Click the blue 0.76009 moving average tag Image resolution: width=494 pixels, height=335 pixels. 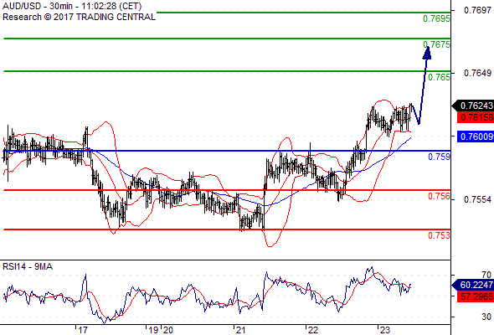(475, 137)
